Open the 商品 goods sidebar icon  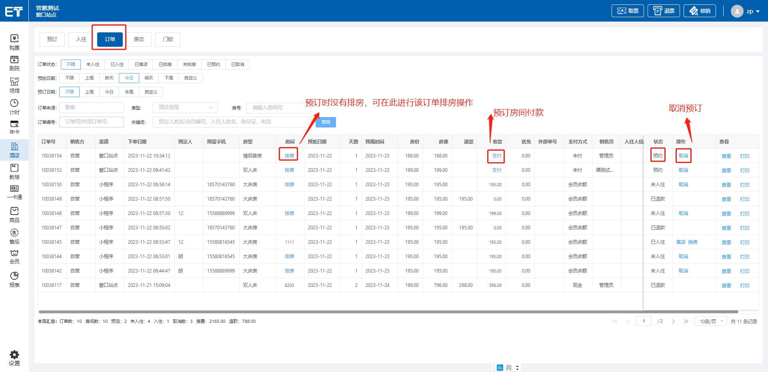[14, 215]
